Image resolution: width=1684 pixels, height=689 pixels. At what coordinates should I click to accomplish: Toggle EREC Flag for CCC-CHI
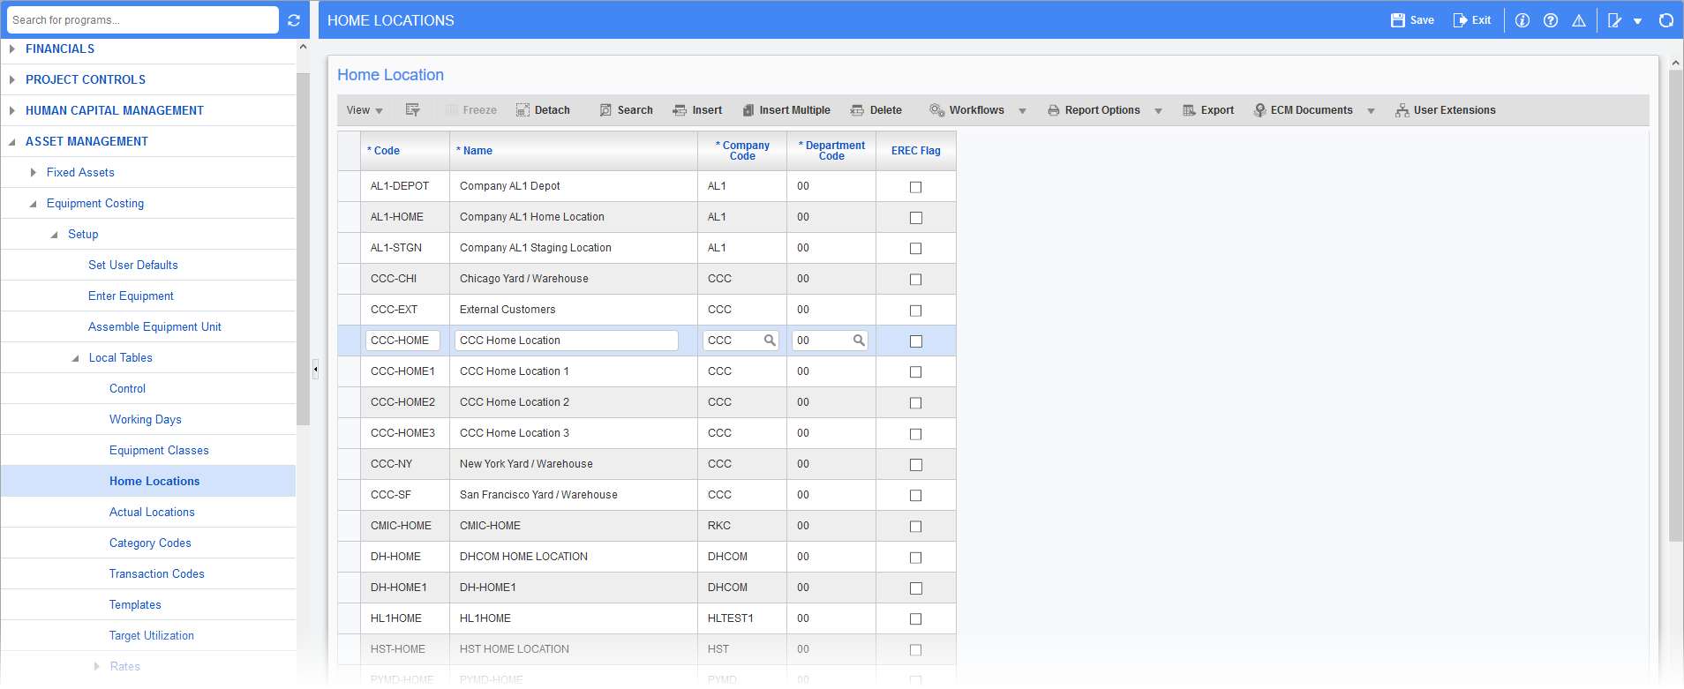click(x=916, y=280)
